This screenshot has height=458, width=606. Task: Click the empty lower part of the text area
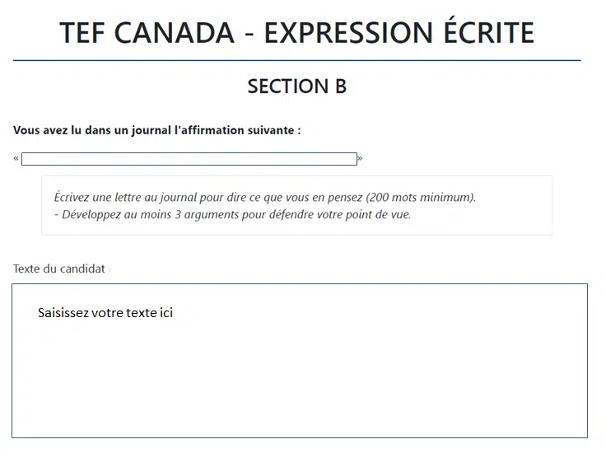(300, 390)
